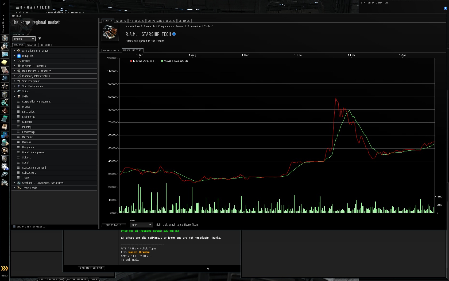Click the Moving Avg. (20 d) green swatch
Viewport: 449px width, 281px height.
162,61
